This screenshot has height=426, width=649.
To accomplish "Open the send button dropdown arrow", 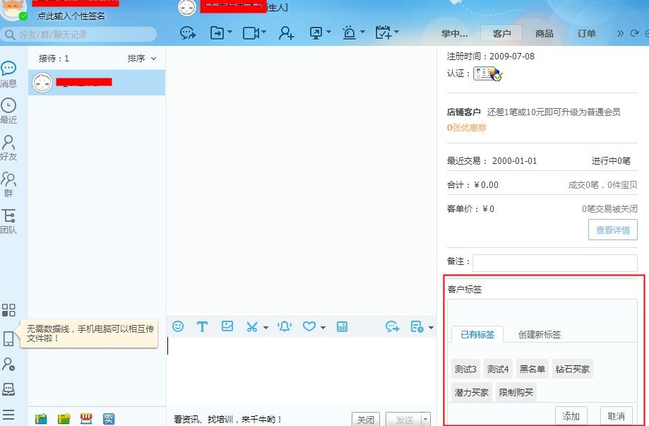I will [425, 419].
